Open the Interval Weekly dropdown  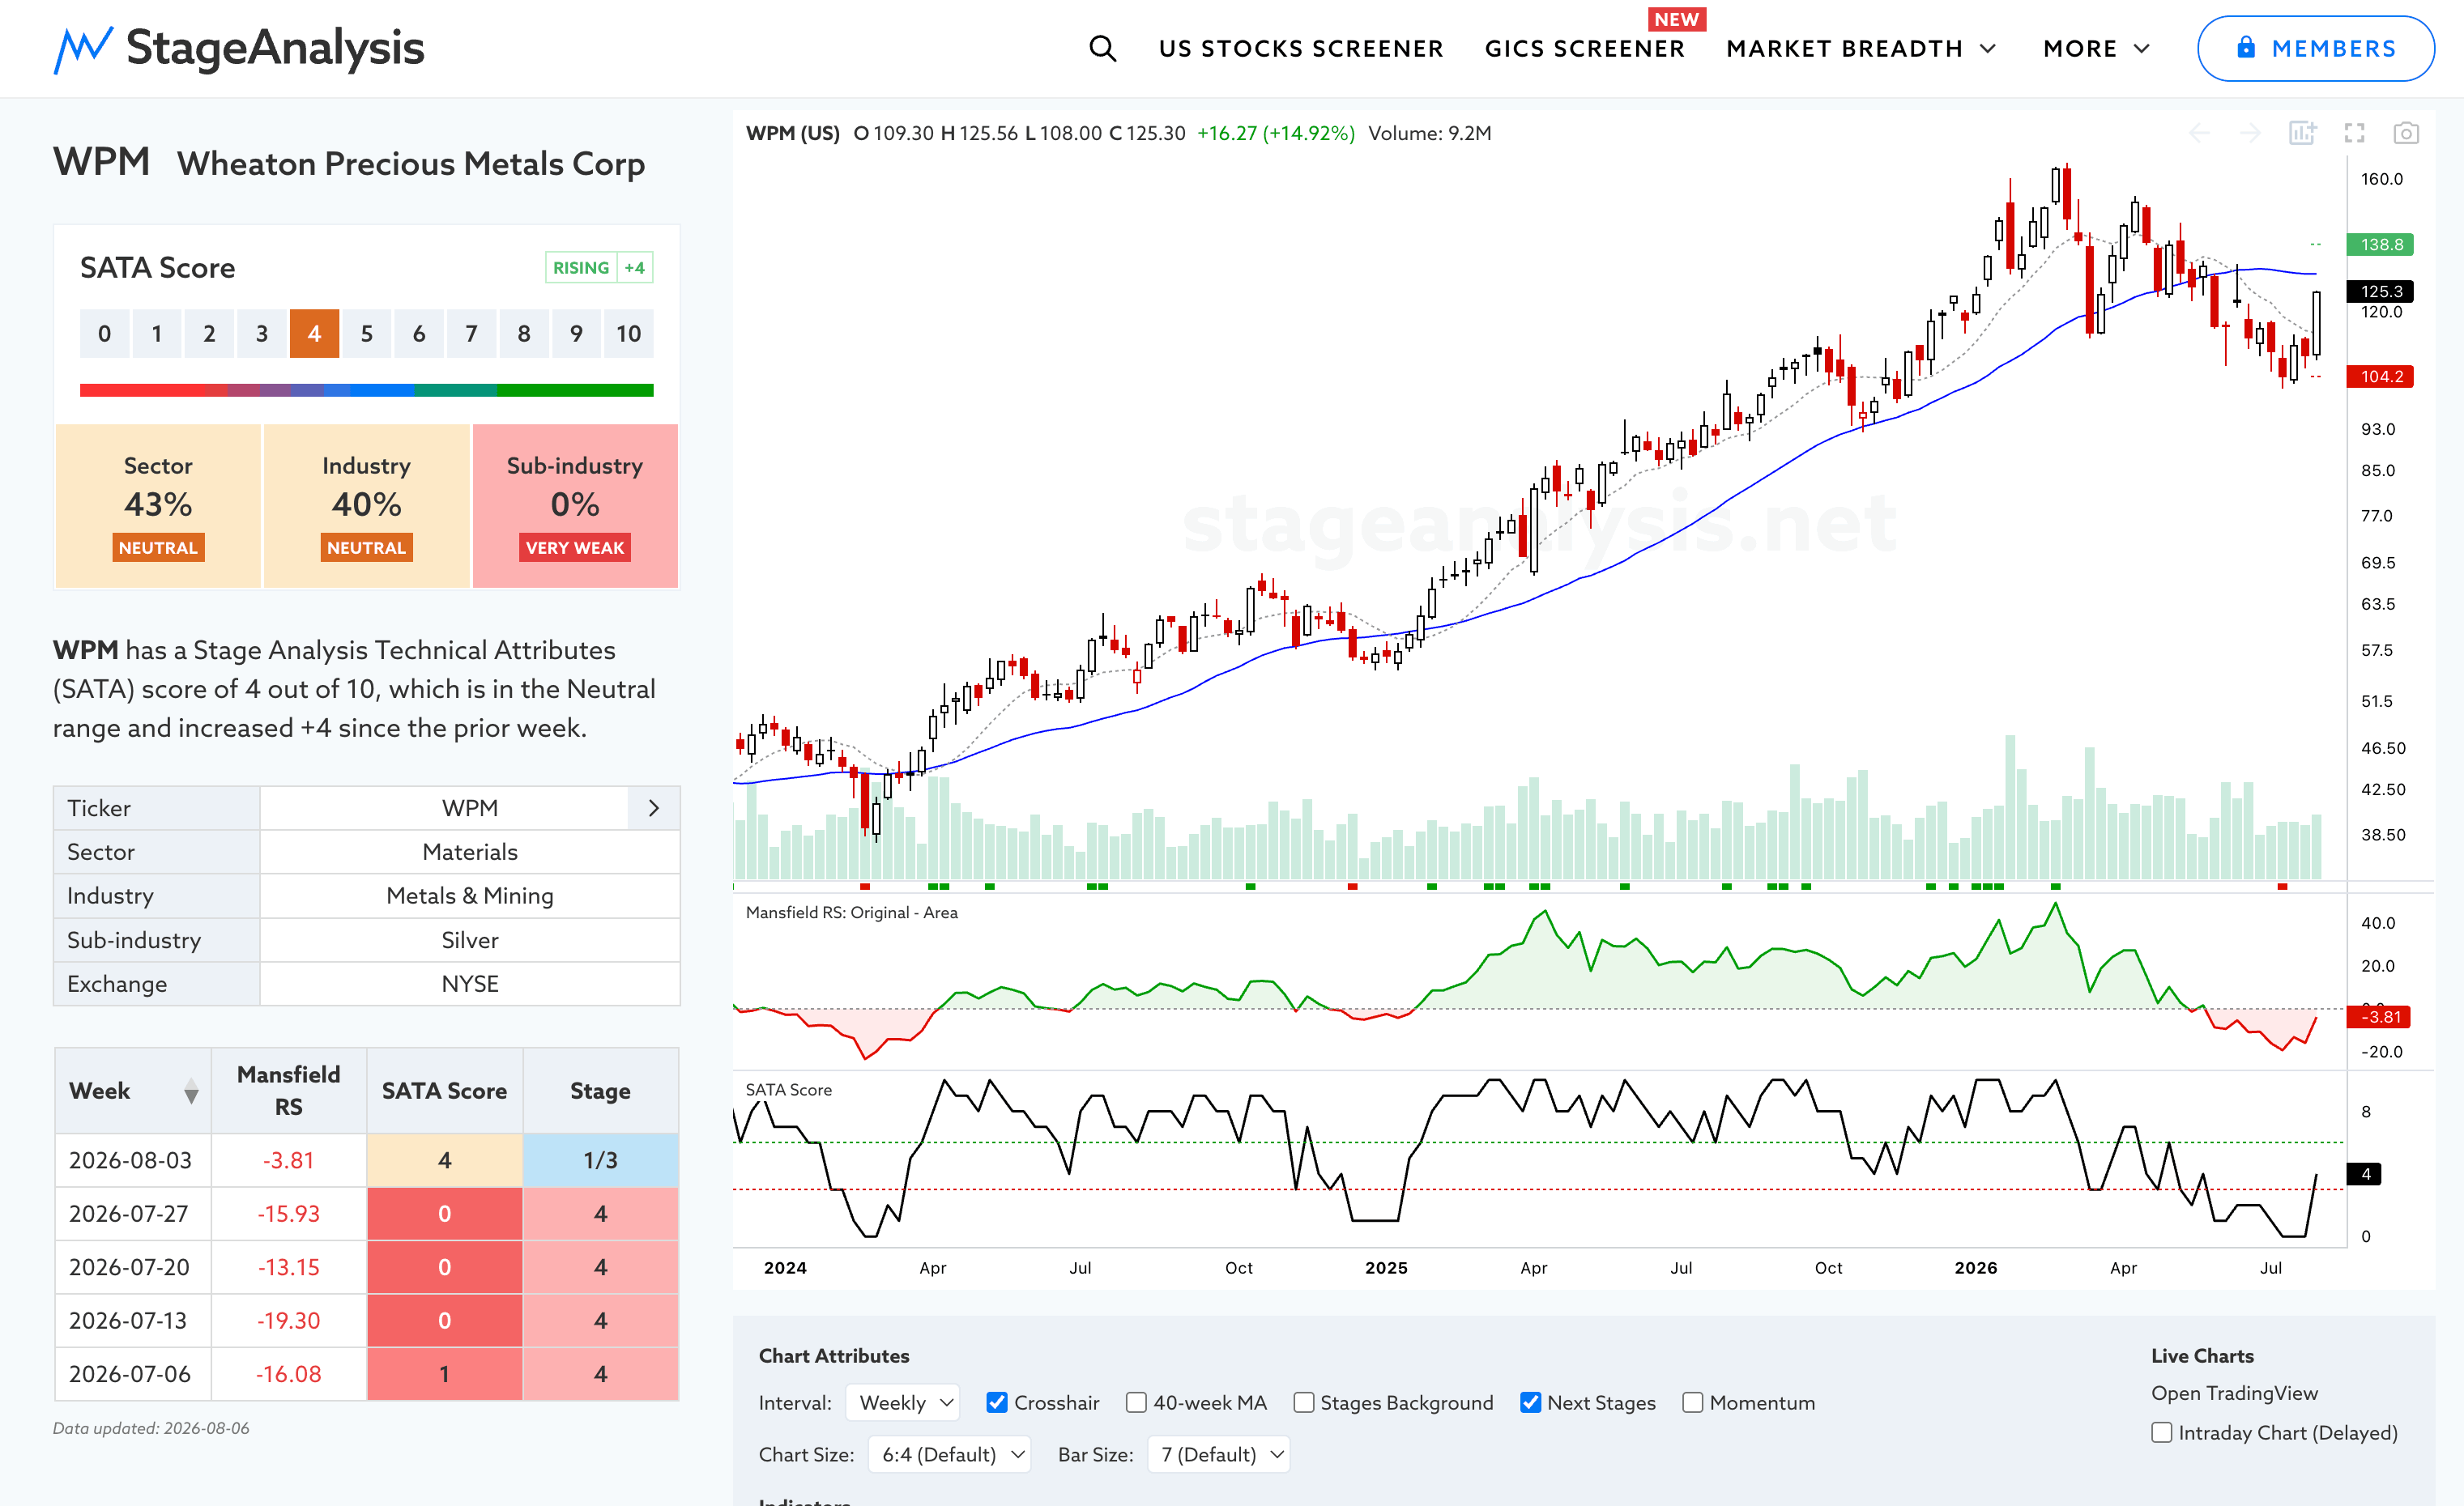[903, 1402]
